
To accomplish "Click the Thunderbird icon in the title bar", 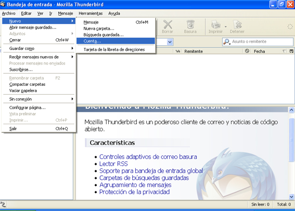I will click(x=3, y=4).
